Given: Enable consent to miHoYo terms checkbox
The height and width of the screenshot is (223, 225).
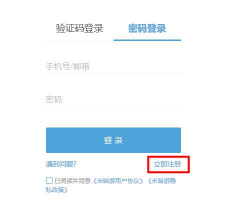Looking at the screenshot, I should tap(49, 180).
